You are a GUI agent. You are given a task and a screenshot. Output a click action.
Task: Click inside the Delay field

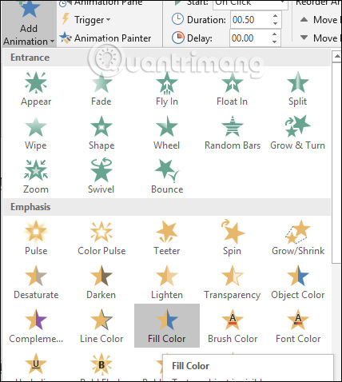(x=249, y=38)
